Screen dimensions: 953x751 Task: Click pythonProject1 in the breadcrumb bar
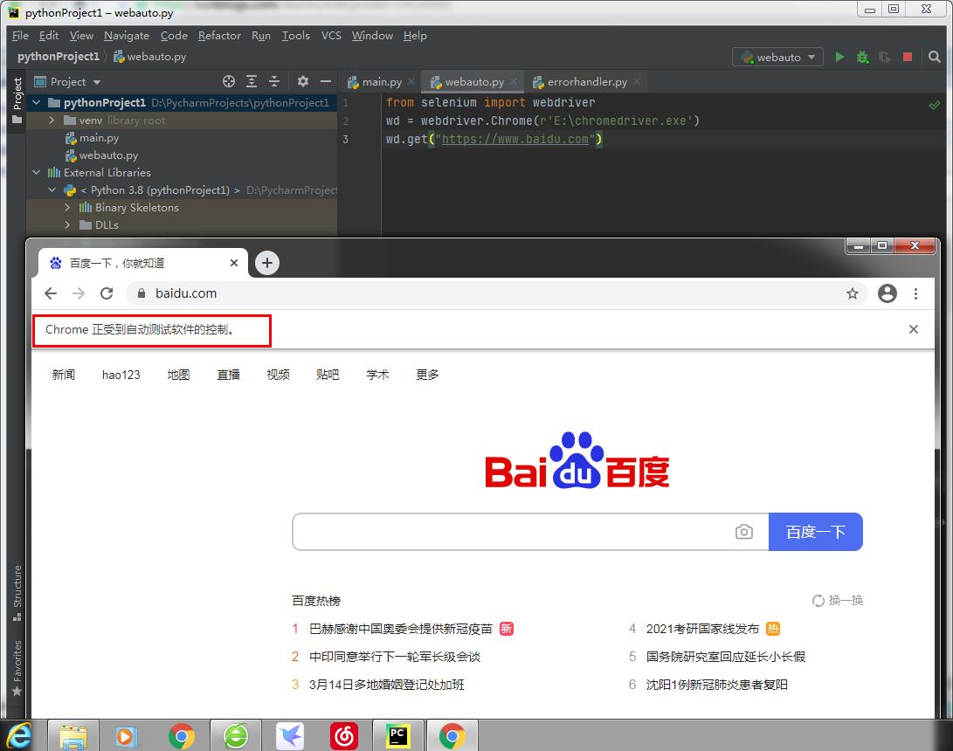coord(59,57)
